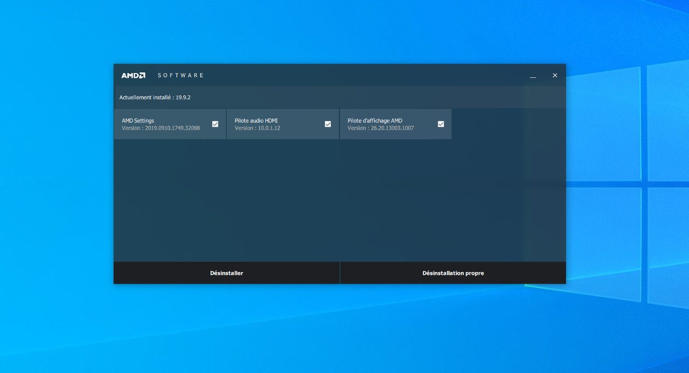Image resolution: width=689 pixels, height=373 pixels.
Task: Select the AMD Settings component name
Action: (x=138, y=121)
